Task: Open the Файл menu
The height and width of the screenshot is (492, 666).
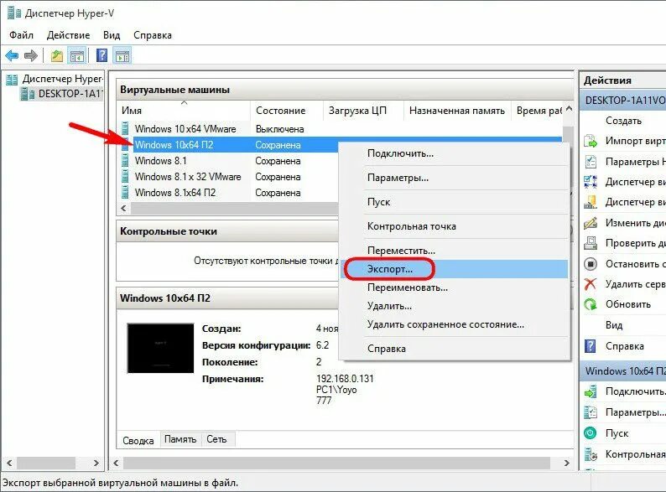Action: [x=21, y=35]
